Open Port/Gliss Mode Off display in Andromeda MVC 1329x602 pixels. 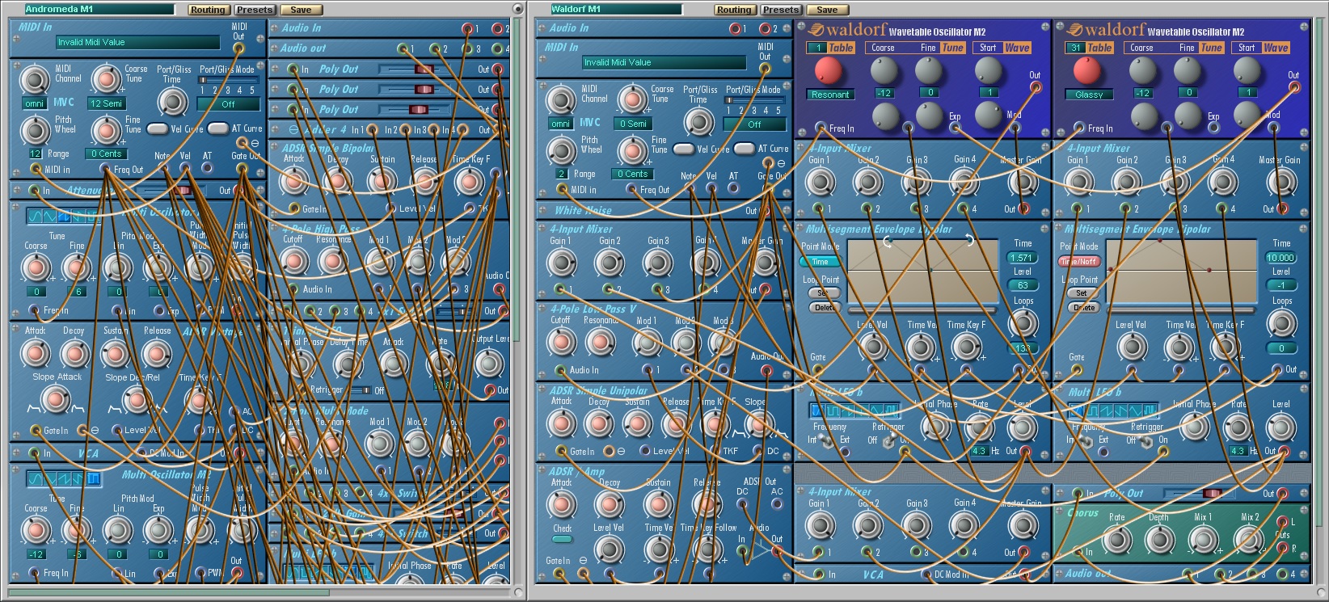coord(228,104)
